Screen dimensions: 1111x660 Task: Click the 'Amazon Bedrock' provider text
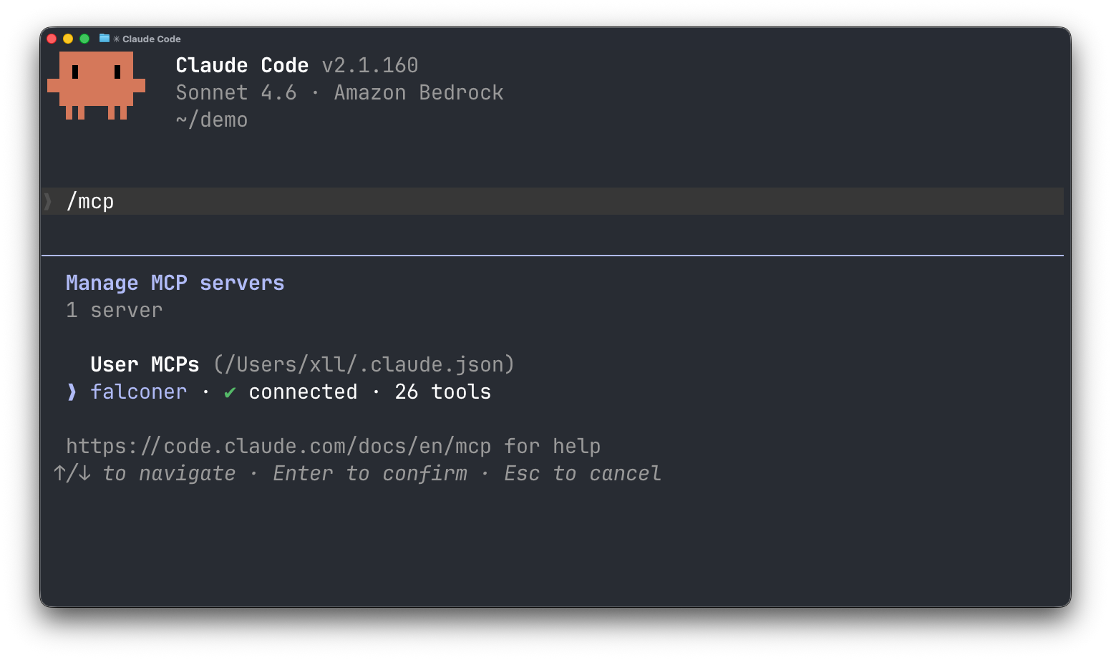419,93
